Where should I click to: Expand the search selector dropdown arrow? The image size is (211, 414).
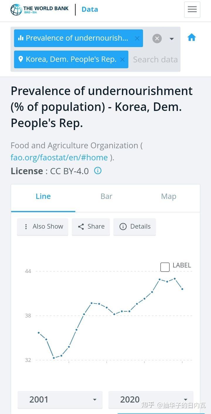click(x=172, y=39)
